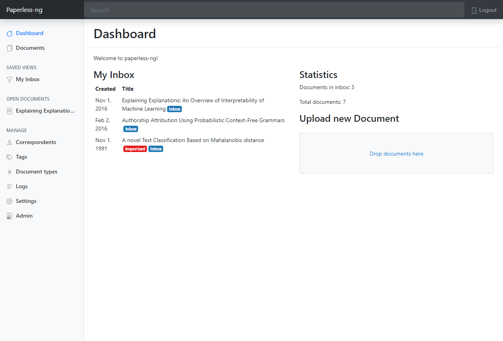Open the Authorship Attribution document row
The height and width of the screenshot is (341, 503).
pos(203,120)
